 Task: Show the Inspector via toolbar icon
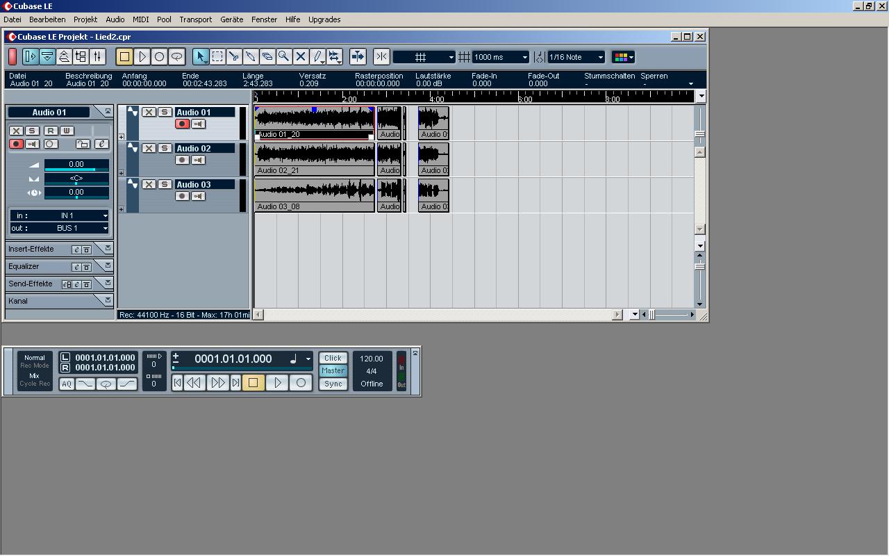(31, 57)
